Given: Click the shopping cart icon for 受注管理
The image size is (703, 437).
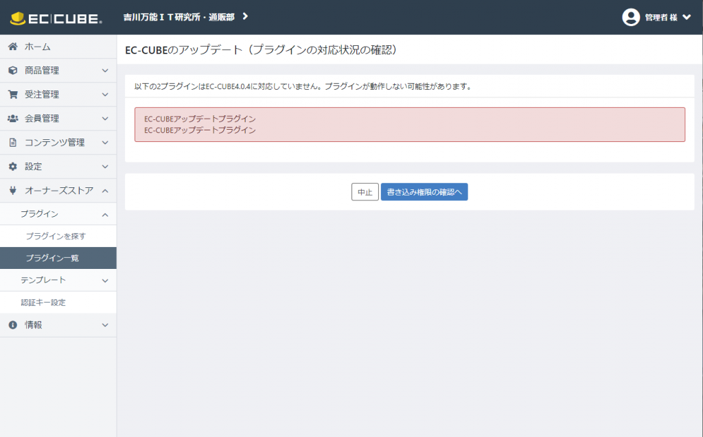Looking at the screenshot, I should [12, 95].
